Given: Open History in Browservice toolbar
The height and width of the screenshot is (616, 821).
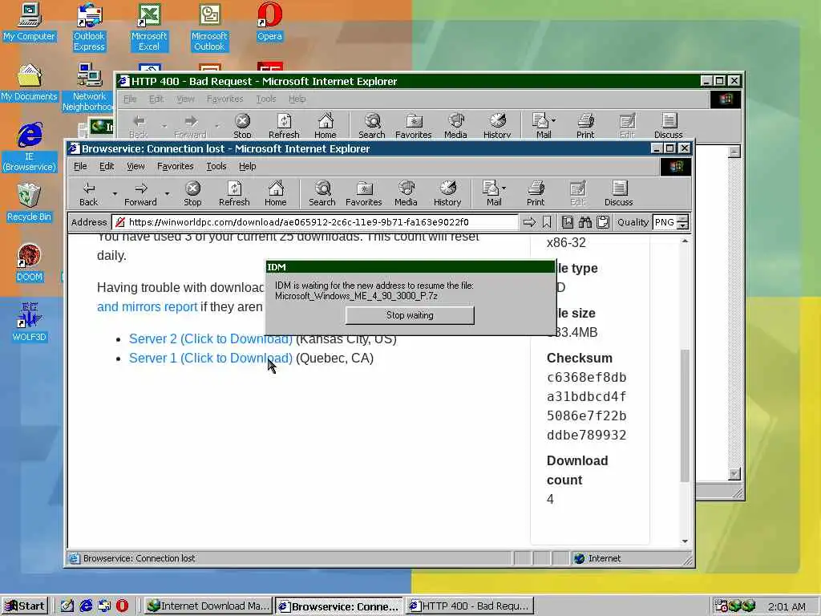Looking at the screenshot, I should [447, 193].
